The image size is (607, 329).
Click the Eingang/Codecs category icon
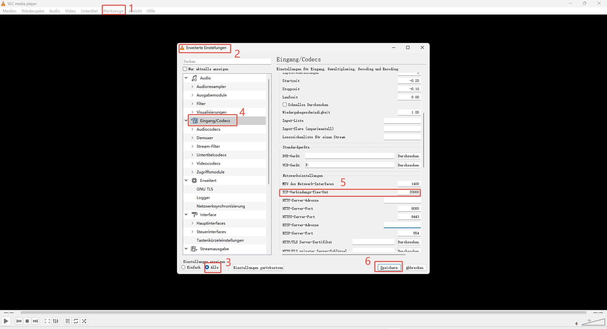194,121
